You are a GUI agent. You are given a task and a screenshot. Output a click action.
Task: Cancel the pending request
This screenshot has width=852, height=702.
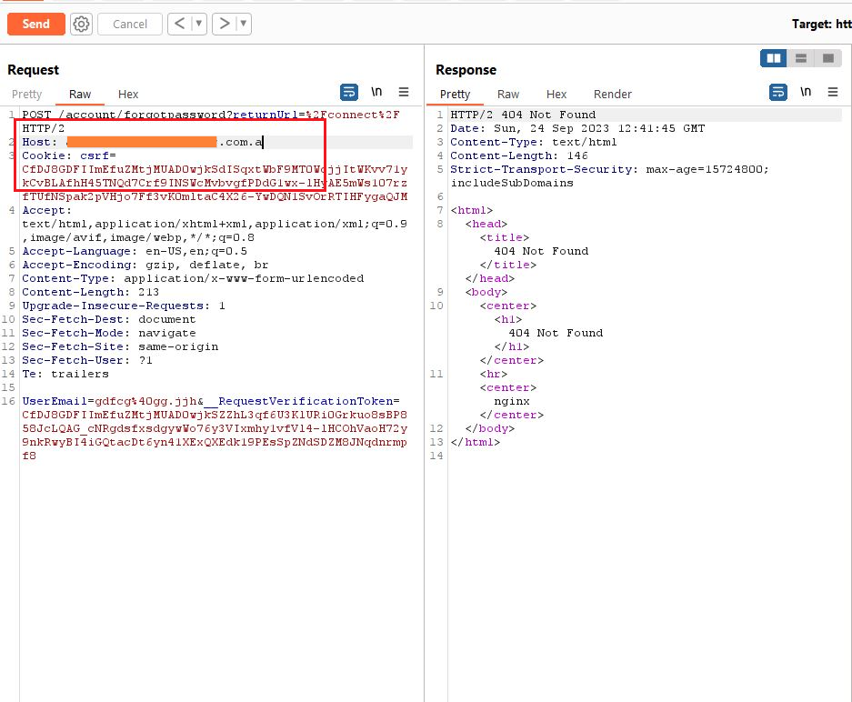129,25
